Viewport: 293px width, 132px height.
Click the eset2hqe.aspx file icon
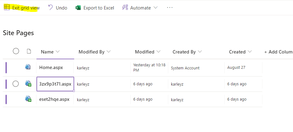(28, 99)
